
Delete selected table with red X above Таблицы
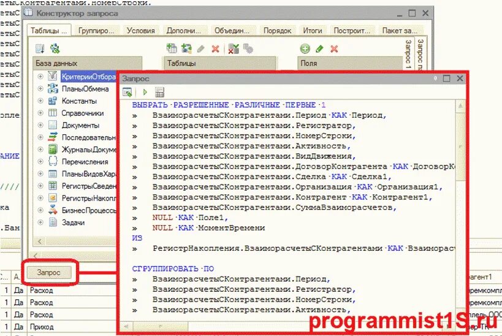[216, 48]
